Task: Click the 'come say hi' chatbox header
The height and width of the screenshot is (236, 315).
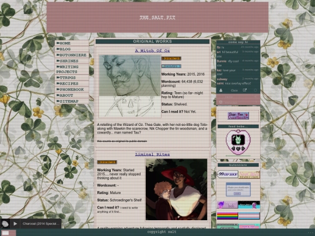Action: click(x=238, y=42)
